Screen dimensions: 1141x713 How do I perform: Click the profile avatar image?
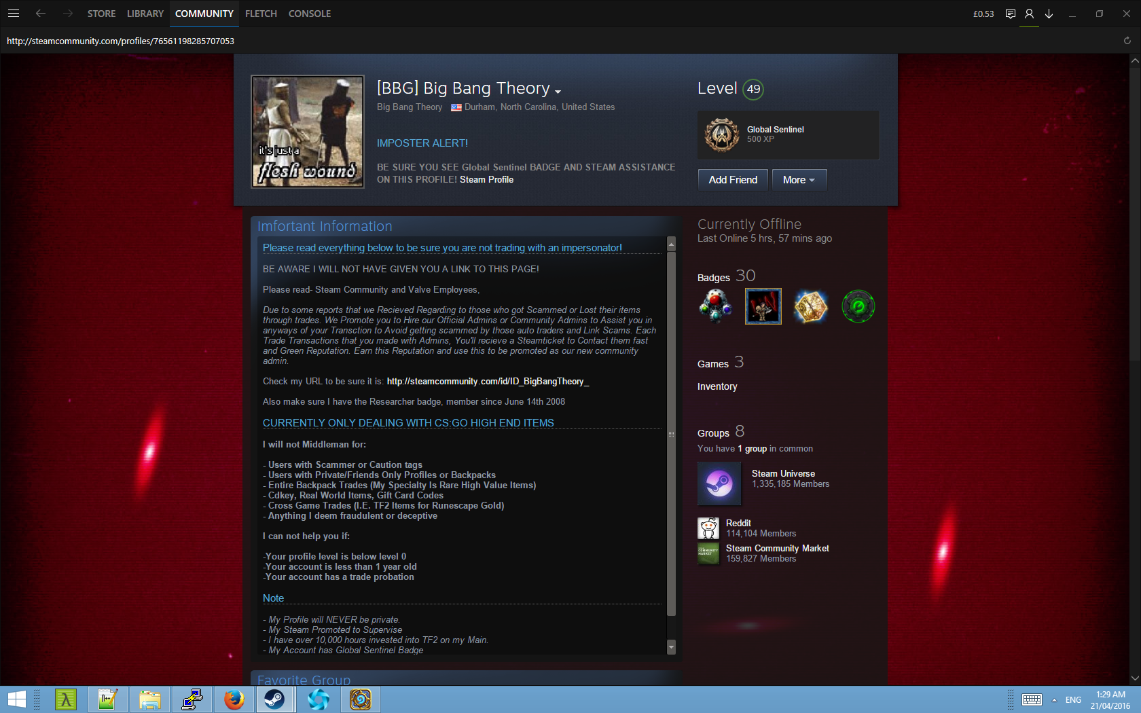tap(308, 132)
